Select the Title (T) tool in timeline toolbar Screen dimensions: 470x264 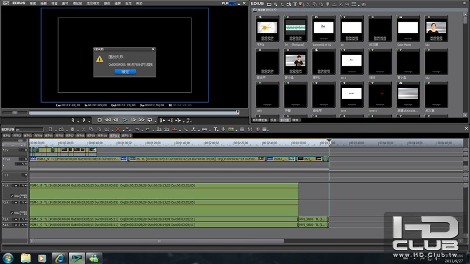point(216,129)
